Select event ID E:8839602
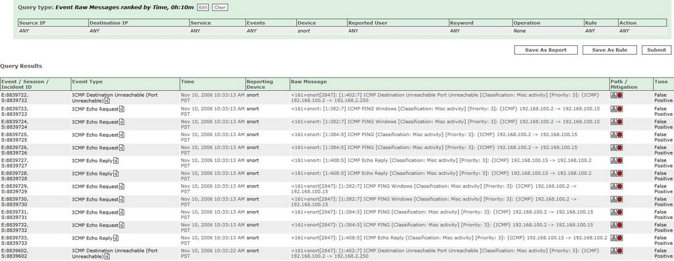The height and width of the screenshot is (261, 674). pos(14,250)
